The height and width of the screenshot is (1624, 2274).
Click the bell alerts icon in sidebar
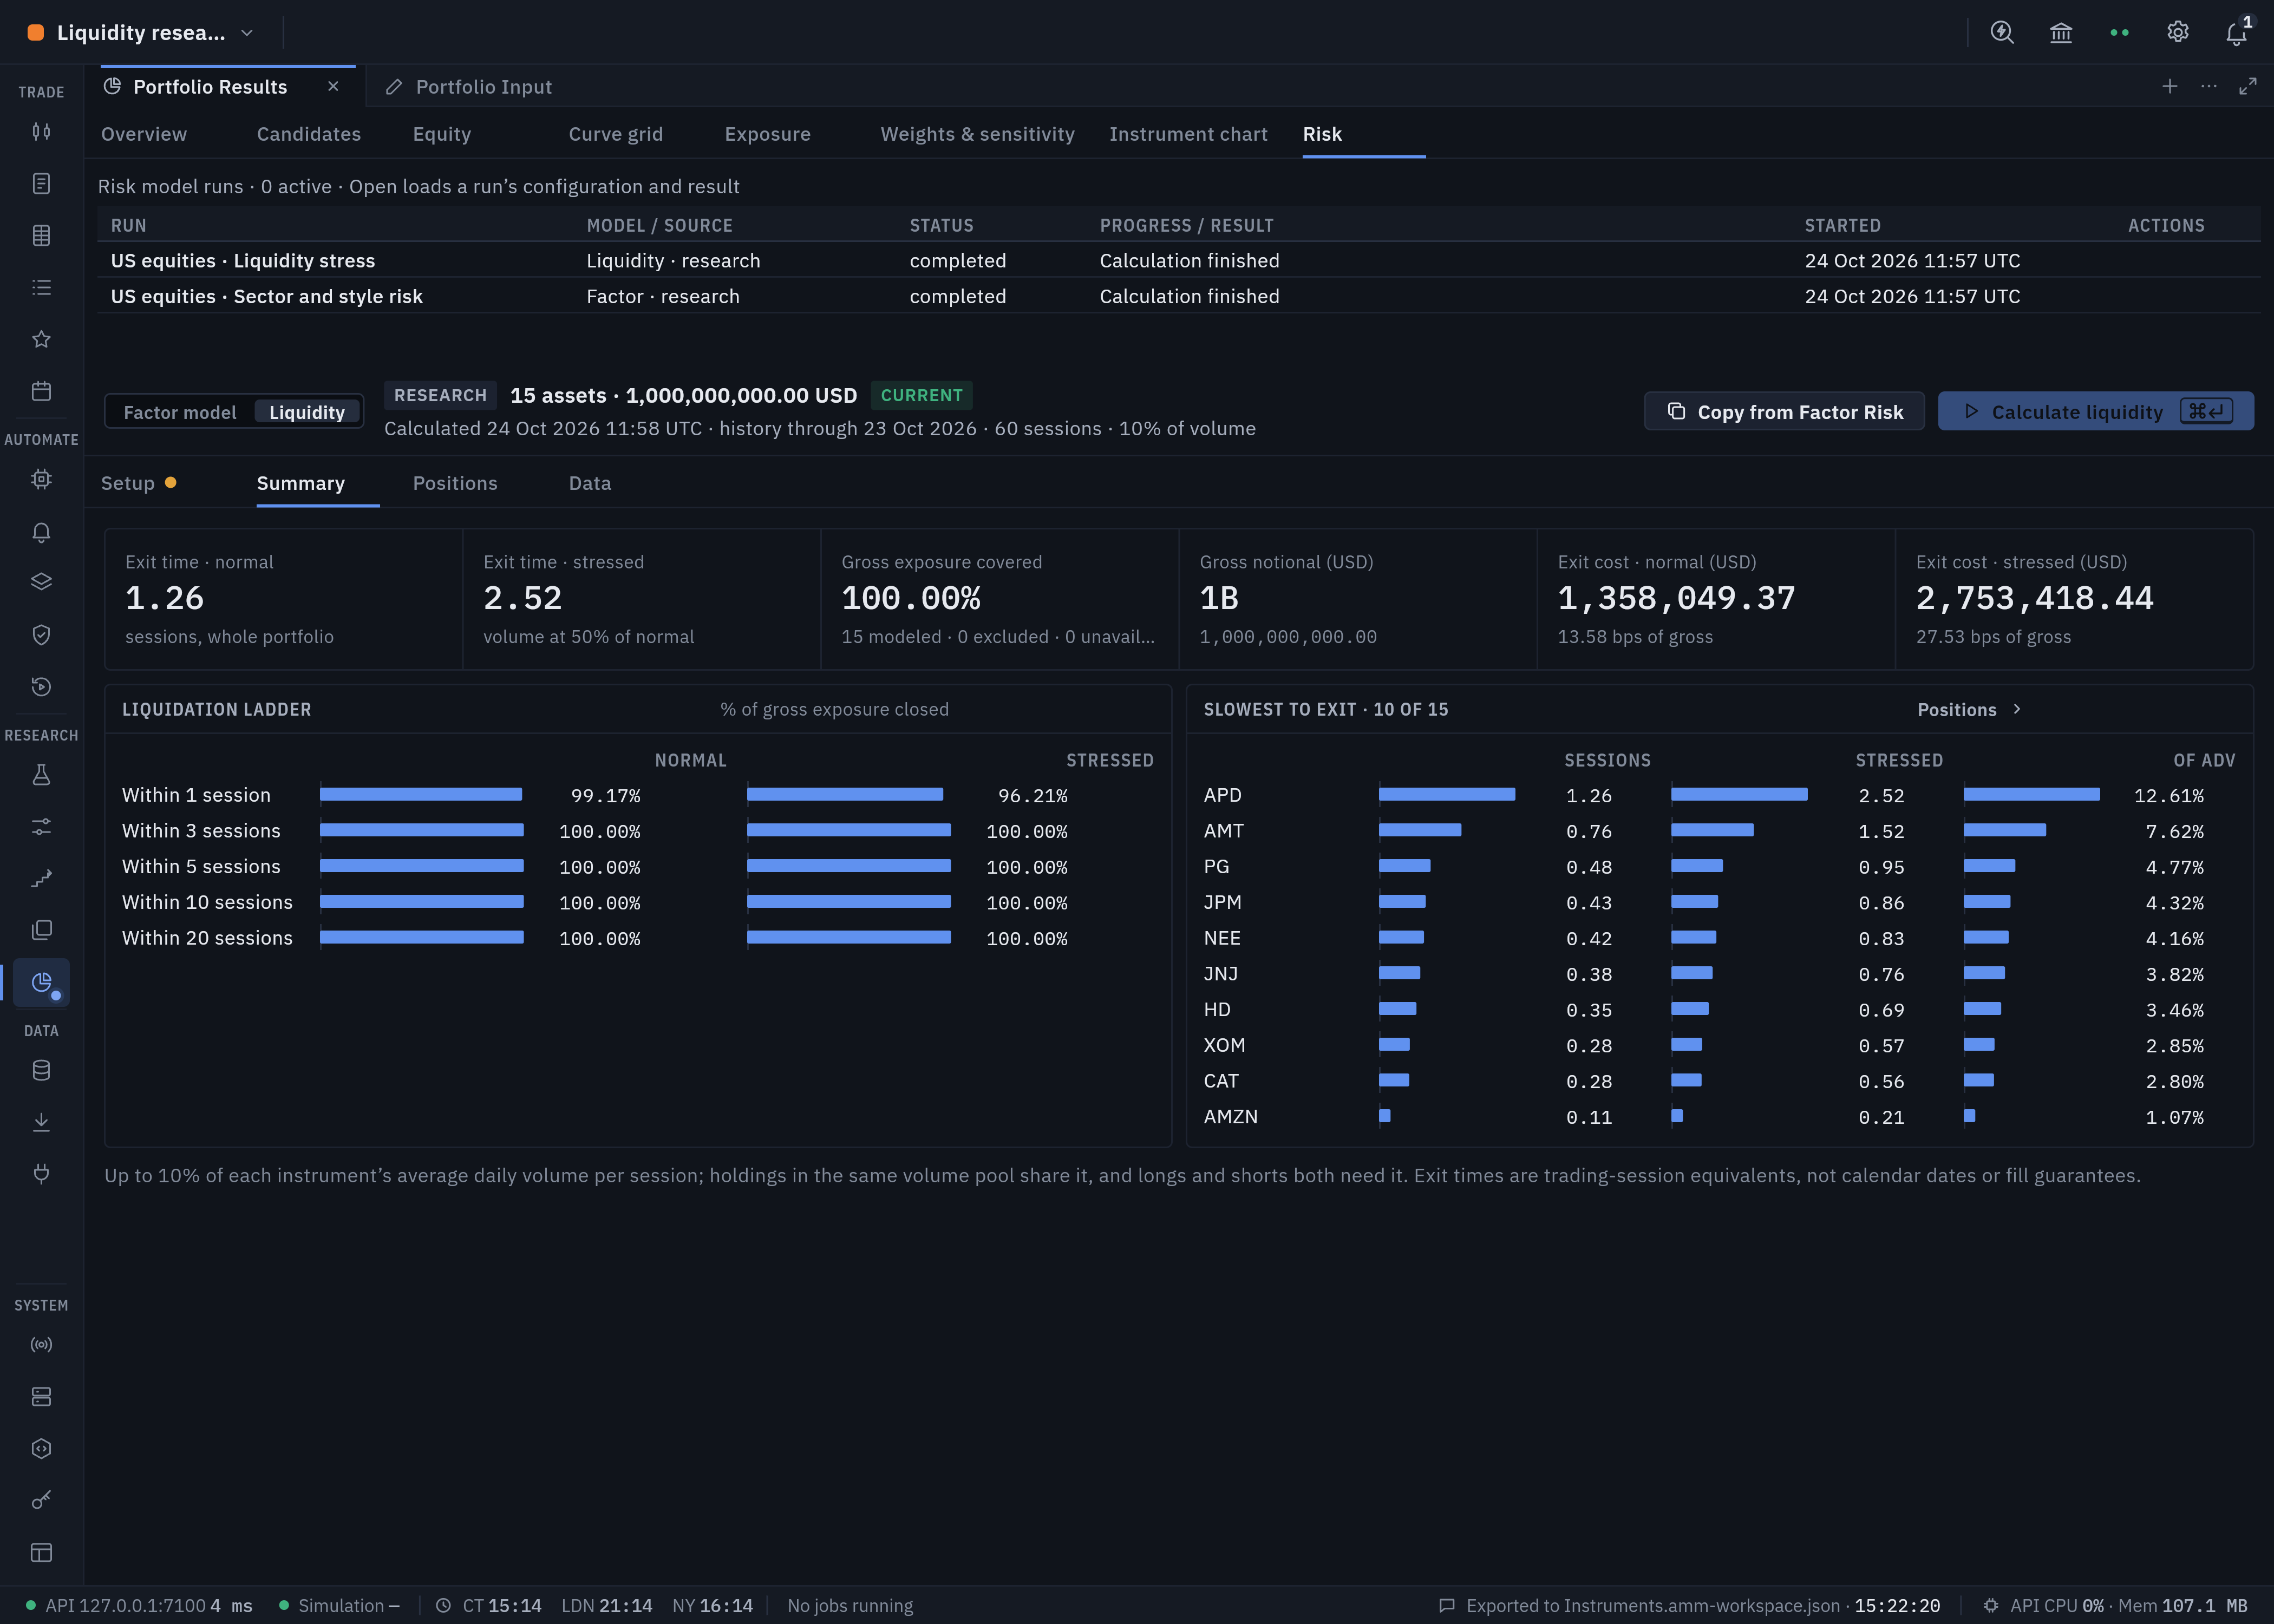[41, 531]
